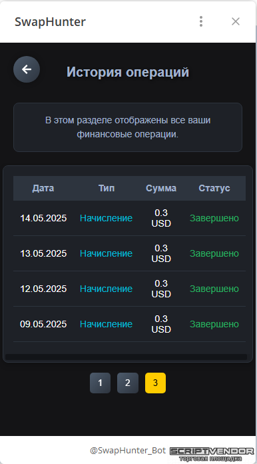The width and height of the screenshot is (257, 464).
Task: Click the 0.3 USD amount for 14.05.2025
Action: point(161,218)
